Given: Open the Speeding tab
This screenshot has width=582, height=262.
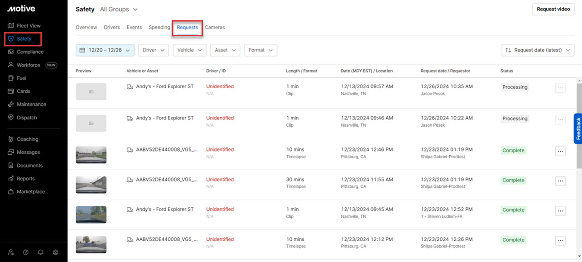Looking at the screenshot, I should [159, 27].
